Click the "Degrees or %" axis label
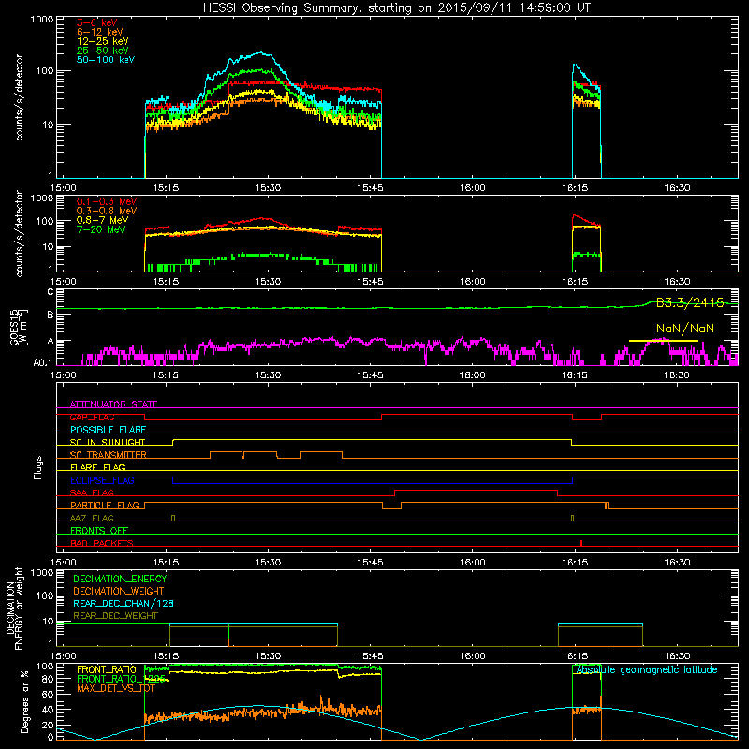Screen dimensions: 749x749 click(x=24, y=701)
